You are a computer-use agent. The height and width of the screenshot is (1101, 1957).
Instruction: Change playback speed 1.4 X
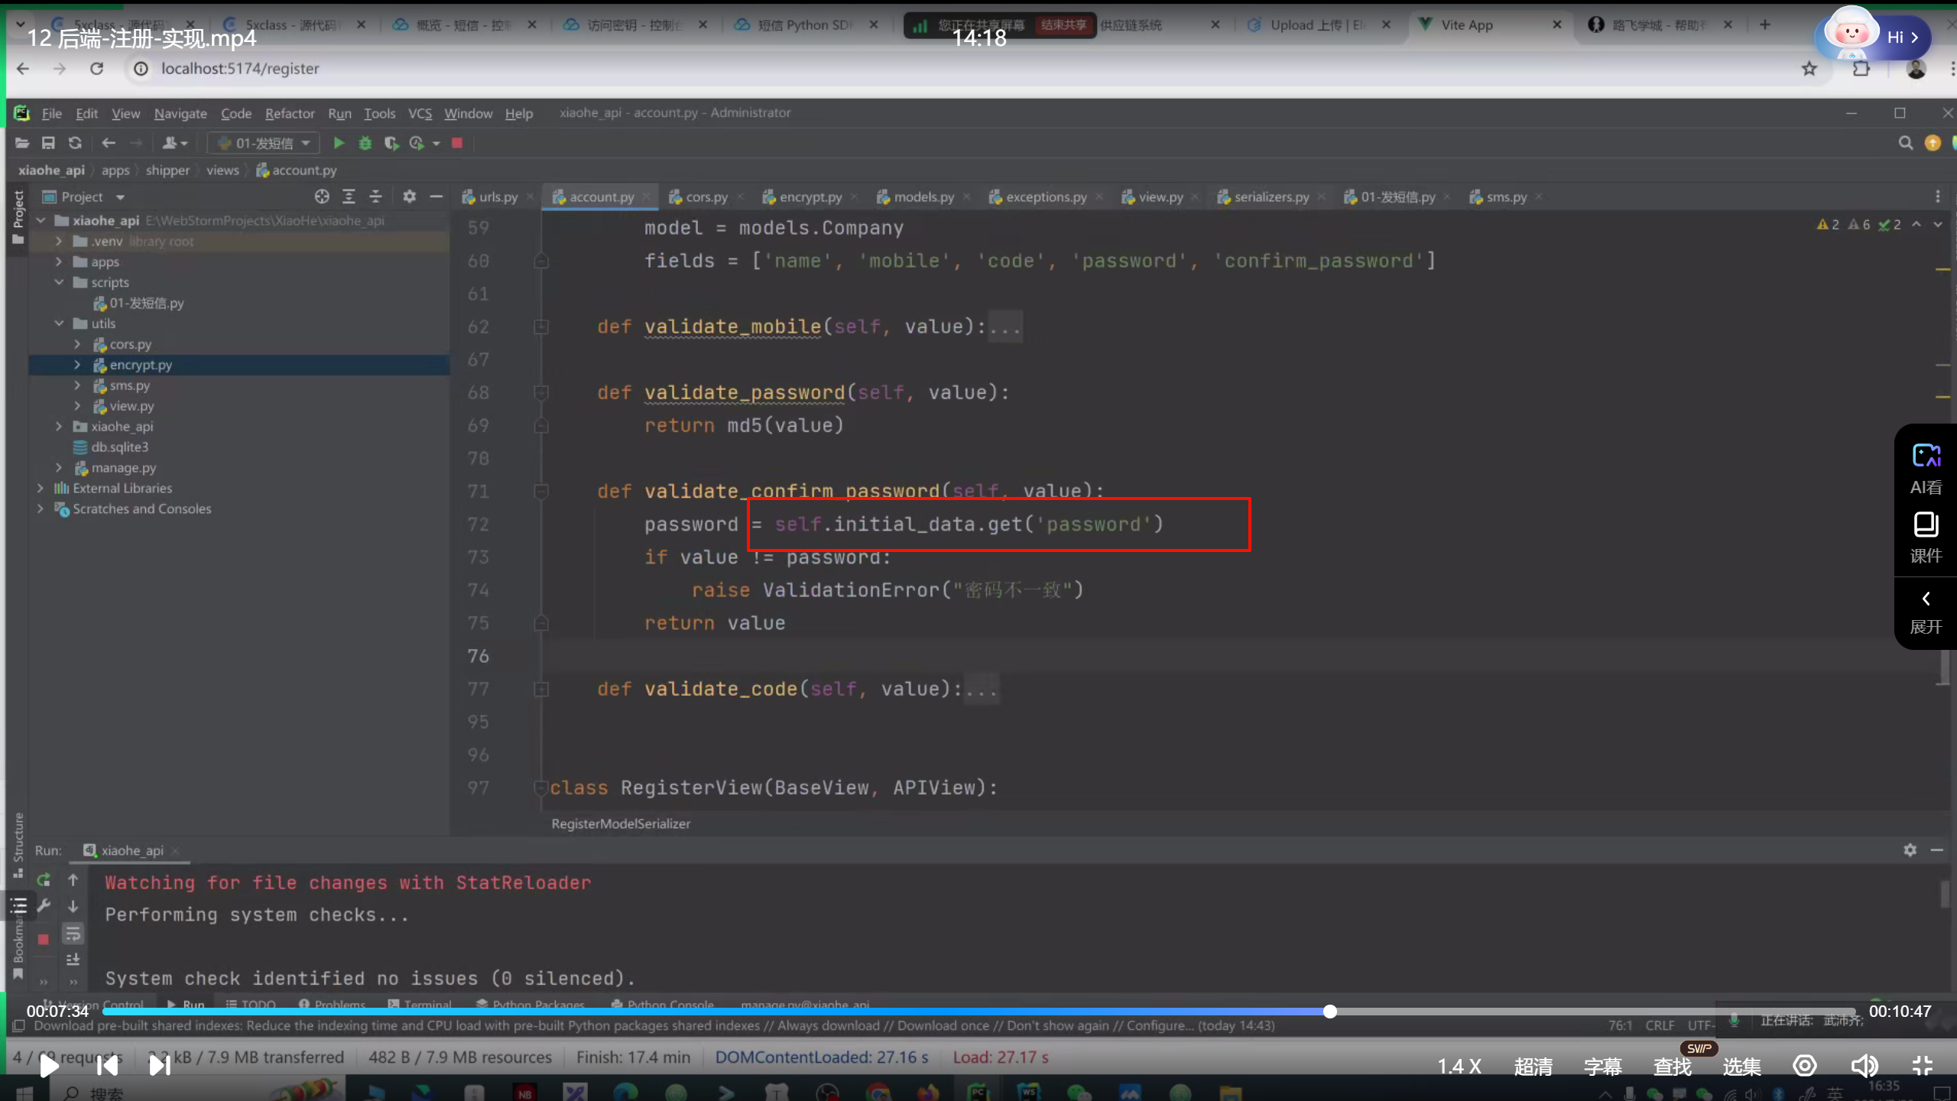(1459, 1067)
